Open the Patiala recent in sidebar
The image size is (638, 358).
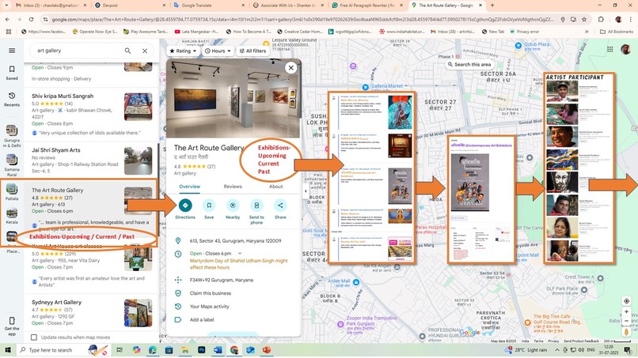click(x=12, y=192)
